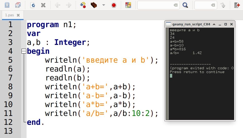Close the current file with the toolbar X icon
Image resolution: width=243 pixels, height=138 pixels.
tap(43, 5)
